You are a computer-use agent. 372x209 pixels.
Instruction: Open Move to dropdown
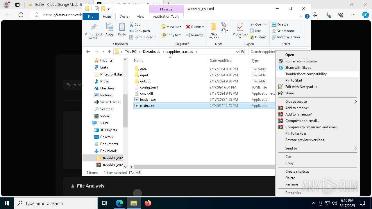(x=171, y=27)
